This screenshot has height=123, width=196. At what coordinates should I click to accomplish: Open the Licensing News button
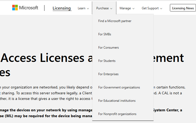(x=183, y=8)
